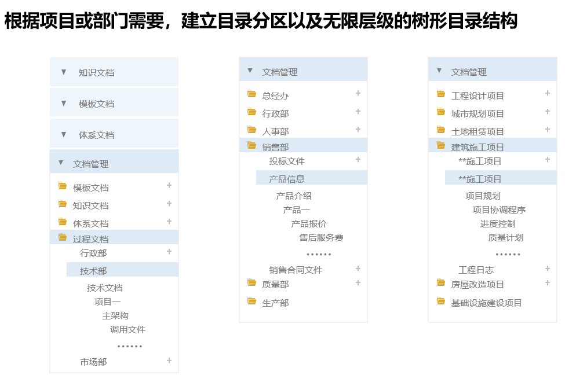Click plus icon on 质量部 row

358,283
